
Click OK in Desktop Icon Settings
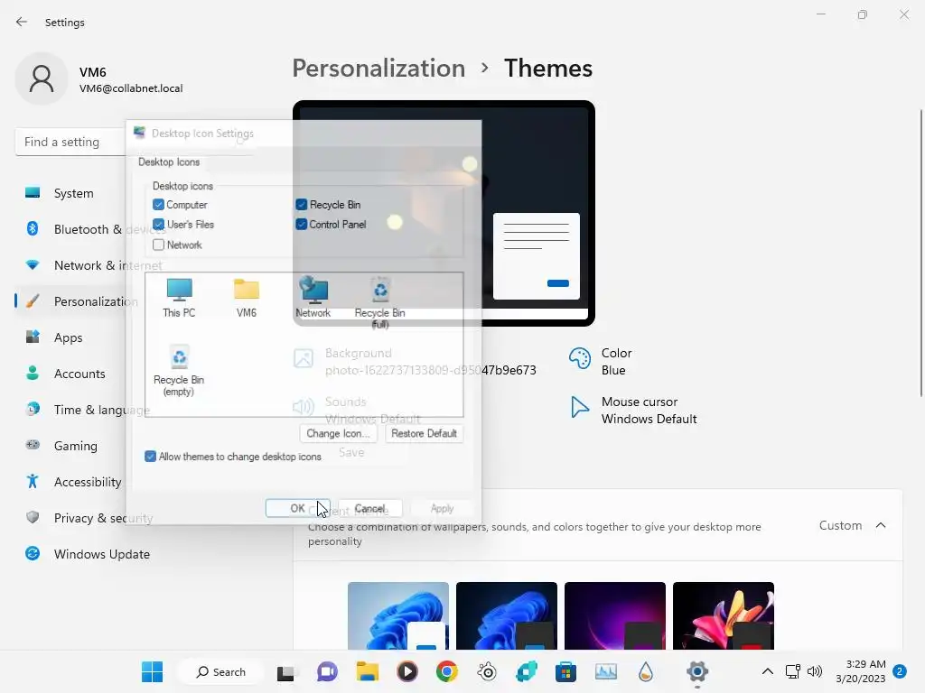297,508
